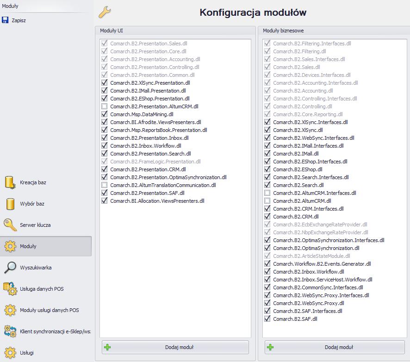The image size is (410, 362).
Task: Select Comarch.B2.Inbox.ServiceHost.Workflow.dll text
Action: coord(323,279)
